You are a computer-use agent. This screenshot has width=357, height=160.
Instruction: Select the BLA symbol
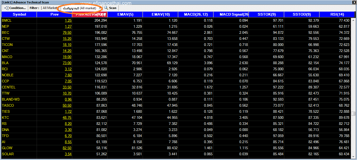5,63
